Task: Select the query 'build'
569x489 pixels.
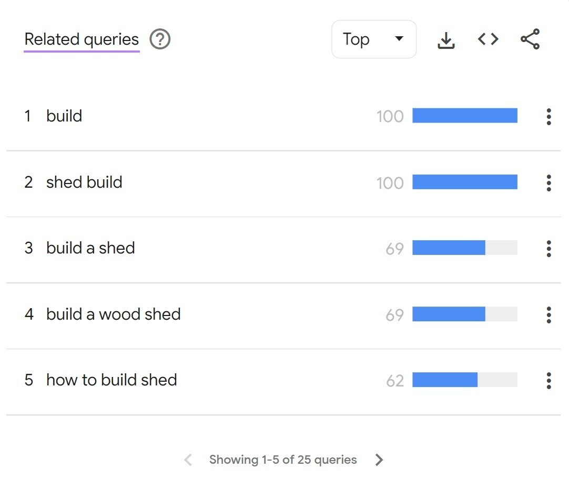Action: pyautogui.click(x=64, y=116)
